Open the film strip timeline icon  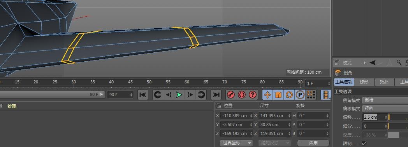326,95
